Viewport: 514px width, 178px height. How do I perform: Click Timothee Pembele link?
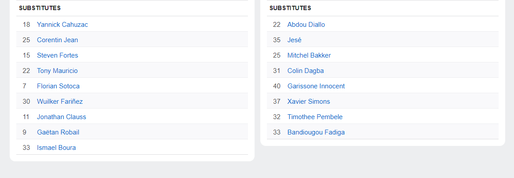pos(314,117)
